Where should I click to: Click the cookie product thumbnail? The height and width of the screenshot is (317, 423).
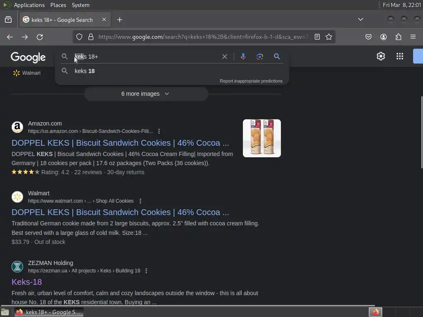click(x=261, y=138)
